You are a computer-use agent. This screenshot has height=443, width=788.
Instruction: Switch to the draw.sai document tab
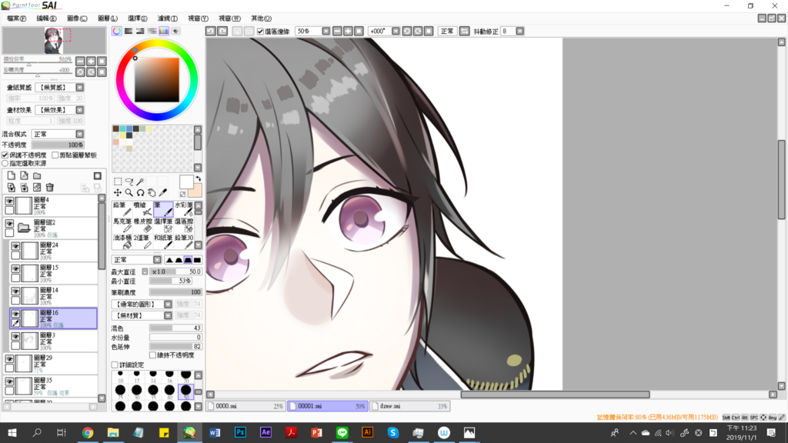[409, 406]
